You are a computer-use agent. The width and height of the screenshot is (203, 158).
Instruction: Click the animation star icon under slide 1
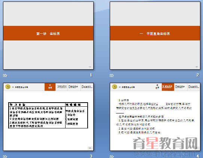5,75
